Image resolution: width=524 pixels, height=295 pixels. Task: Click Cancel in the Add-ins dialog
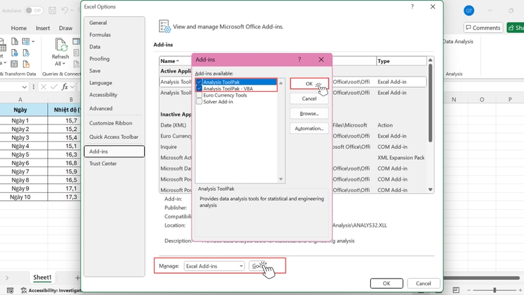[x=309, y=99]
